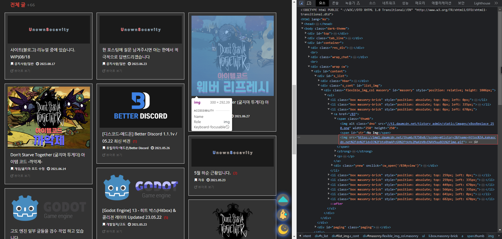Collapse the a href="/83" node

pyautogui.click(x=332, y=114)
